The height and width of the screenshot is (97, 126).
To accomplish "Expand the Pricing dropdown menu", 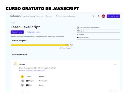I will [x=59, y=16].
